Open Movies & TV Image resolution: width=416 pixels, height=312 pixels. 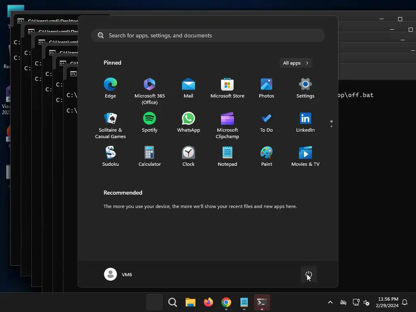coord(305,156)
